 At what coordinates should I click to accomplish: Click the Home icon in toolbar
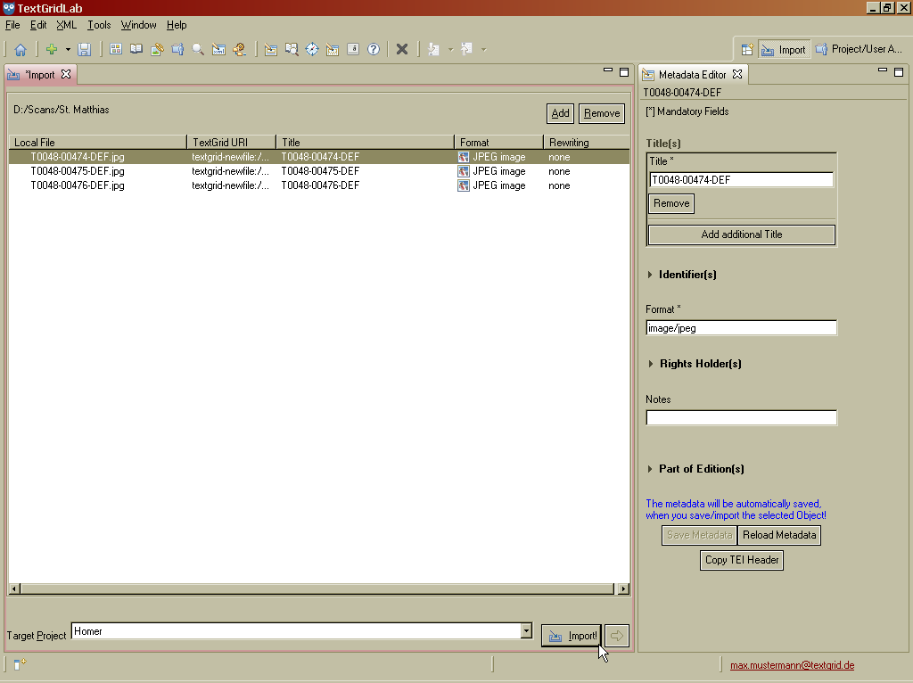tap(20, 50)
